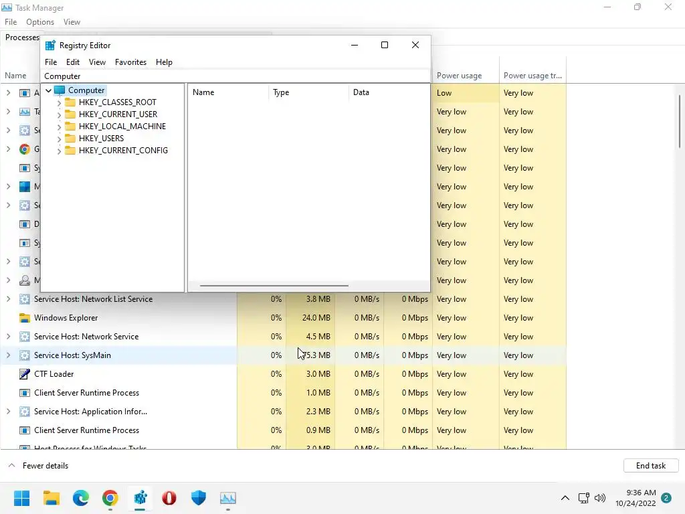The height and width of the screenshot is (514, 685).
Task: Expand HKEY_LOCAL_MACHINE registry key
Action: [59, 127]
